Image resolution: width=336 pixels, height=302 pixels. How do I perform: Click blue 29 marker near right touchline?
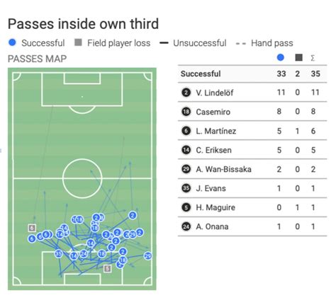pyautogui.click(x=147, y=256)
